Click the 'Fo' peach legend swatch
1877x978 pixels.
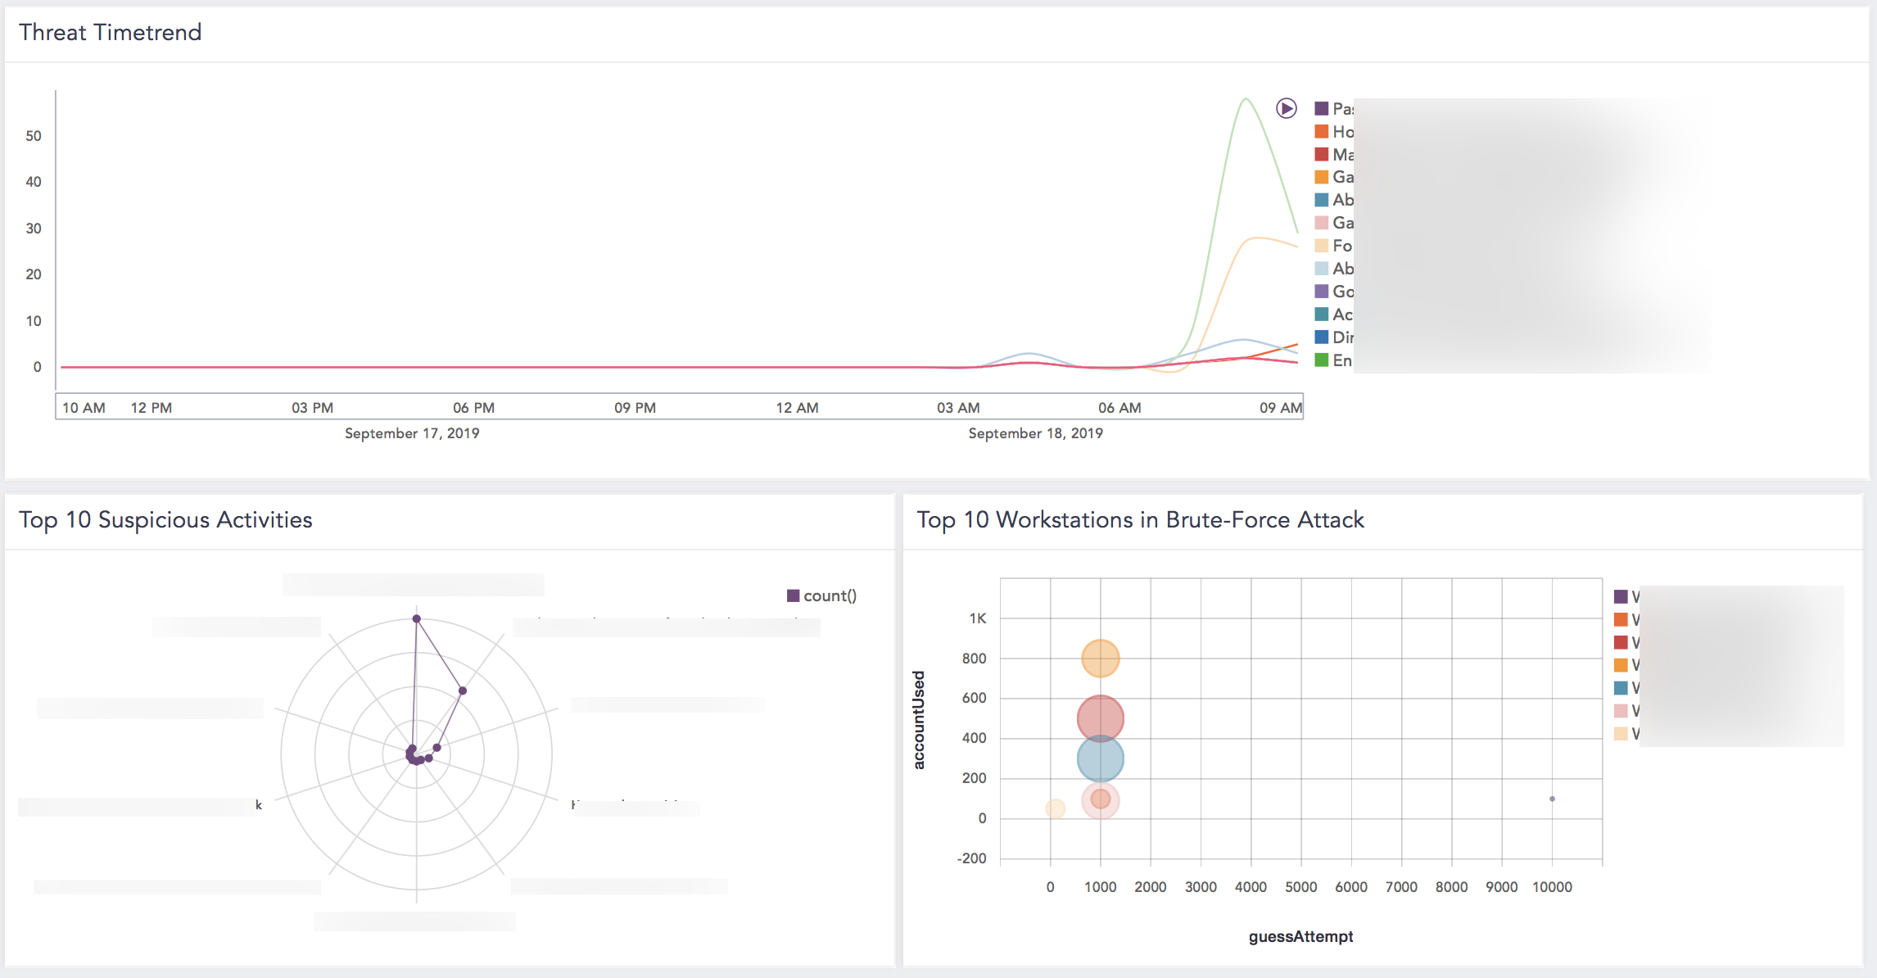[x=1321, y=246]
